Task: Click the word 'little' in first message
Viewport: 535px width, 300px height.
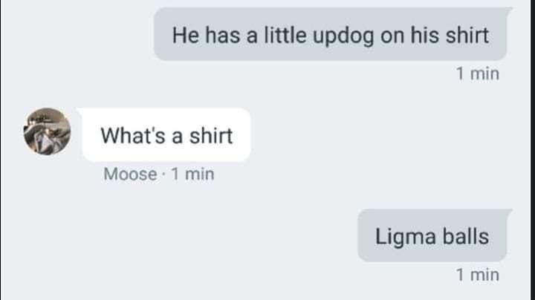Action: coord(285,35)
